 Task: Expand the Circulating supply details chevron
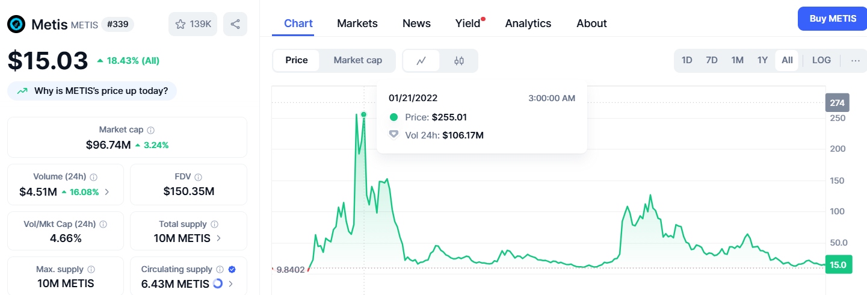(x=230, y=284)
